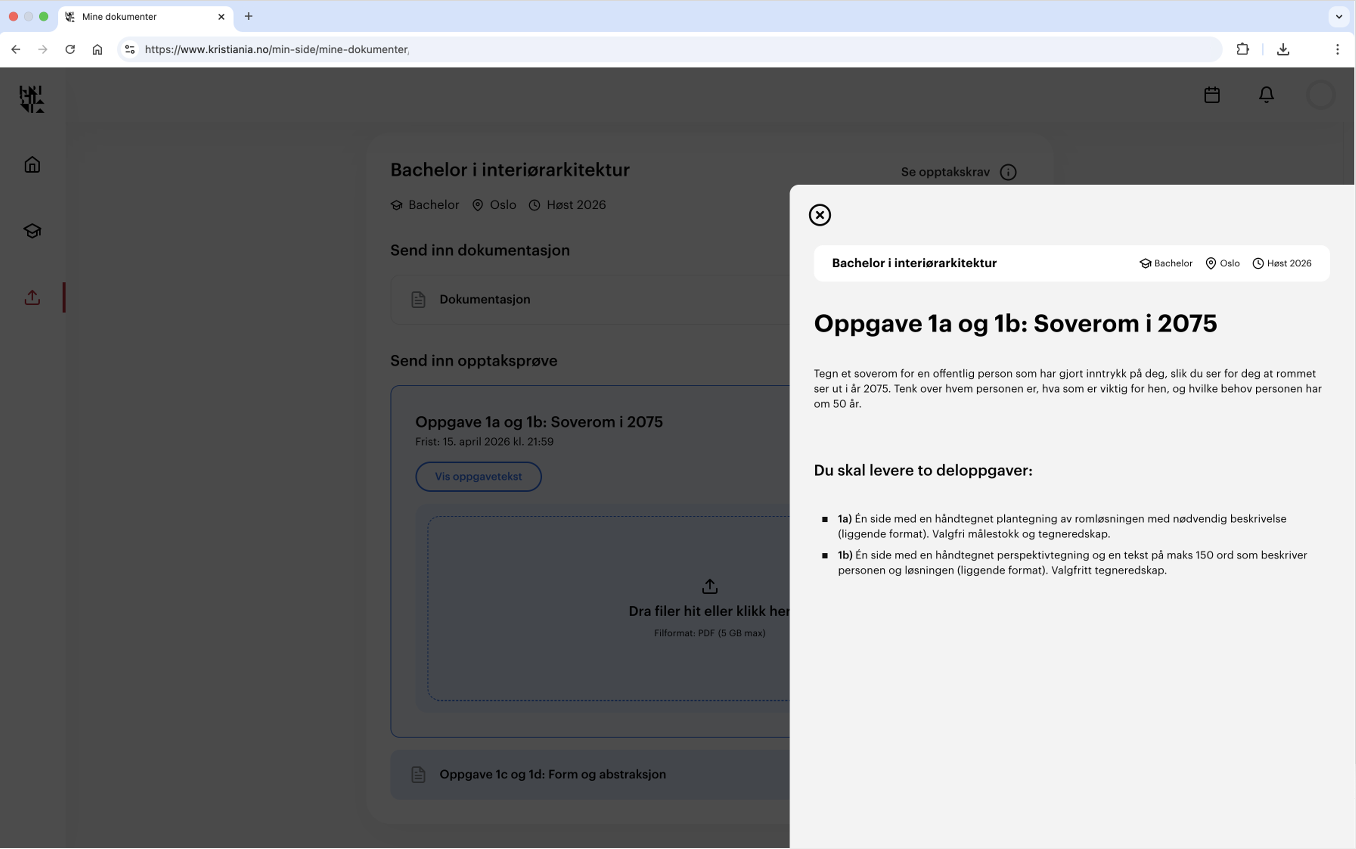Close the Oppgave side panel
The image size is (1356, 849).
[820, 215]
